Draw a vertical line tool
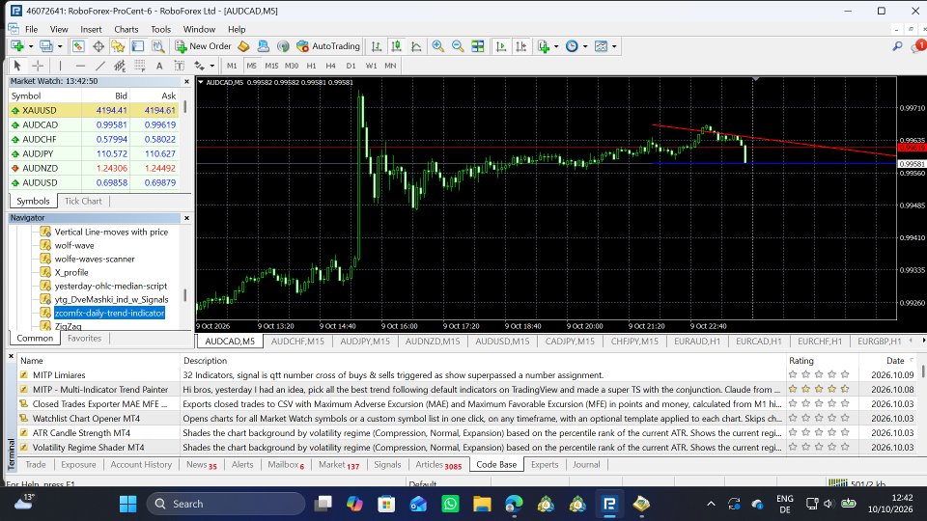 pos(60,66)
